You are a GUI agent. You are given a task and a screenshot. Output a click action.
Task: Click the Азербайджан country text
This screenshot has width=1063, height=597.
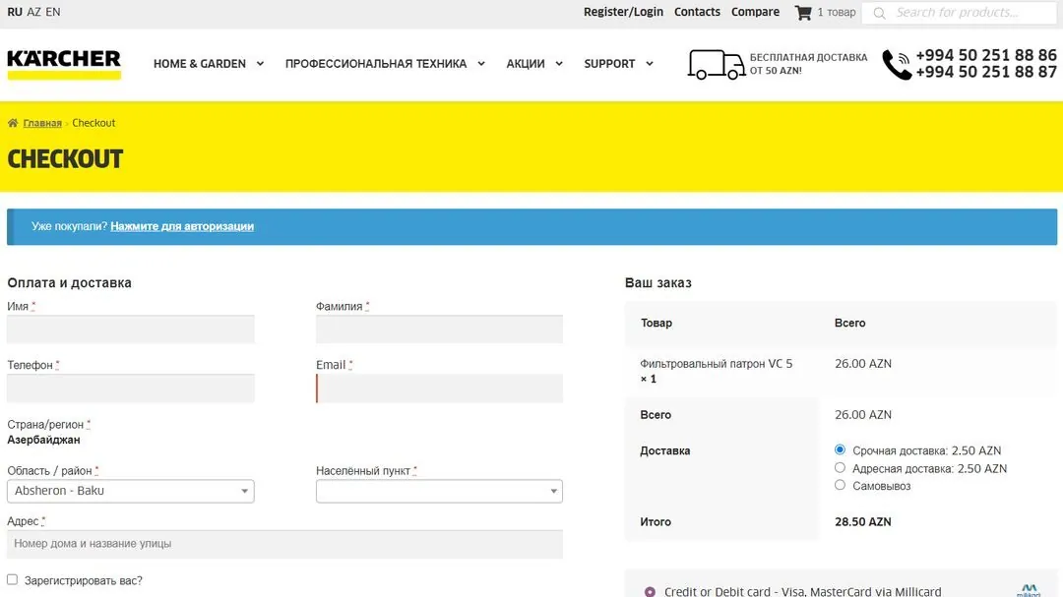coord(43,440)
